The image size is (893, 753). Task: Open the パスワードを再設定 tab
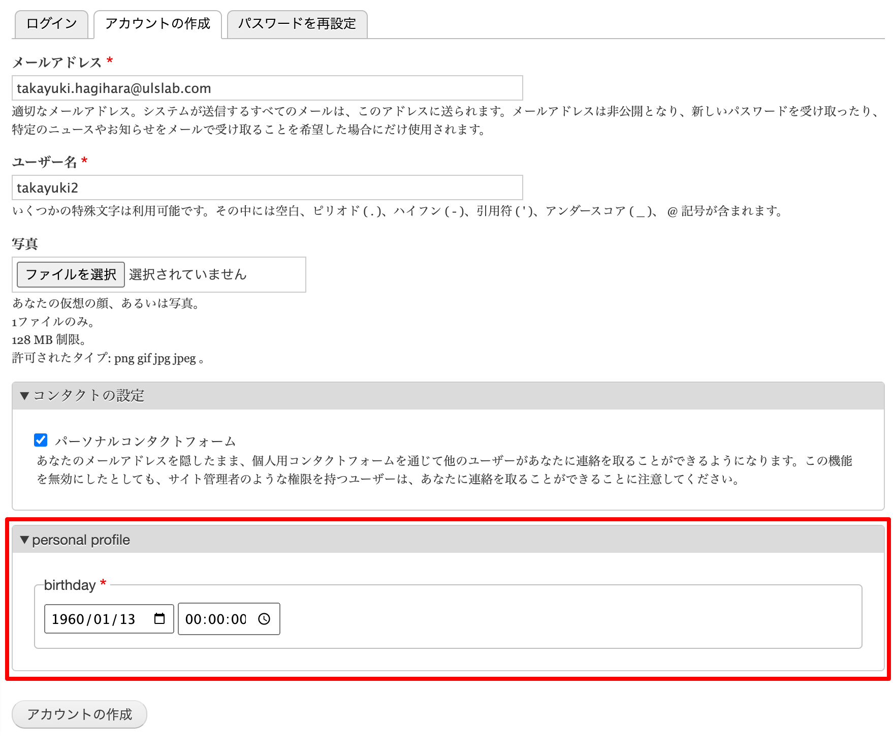pos(297,24)
